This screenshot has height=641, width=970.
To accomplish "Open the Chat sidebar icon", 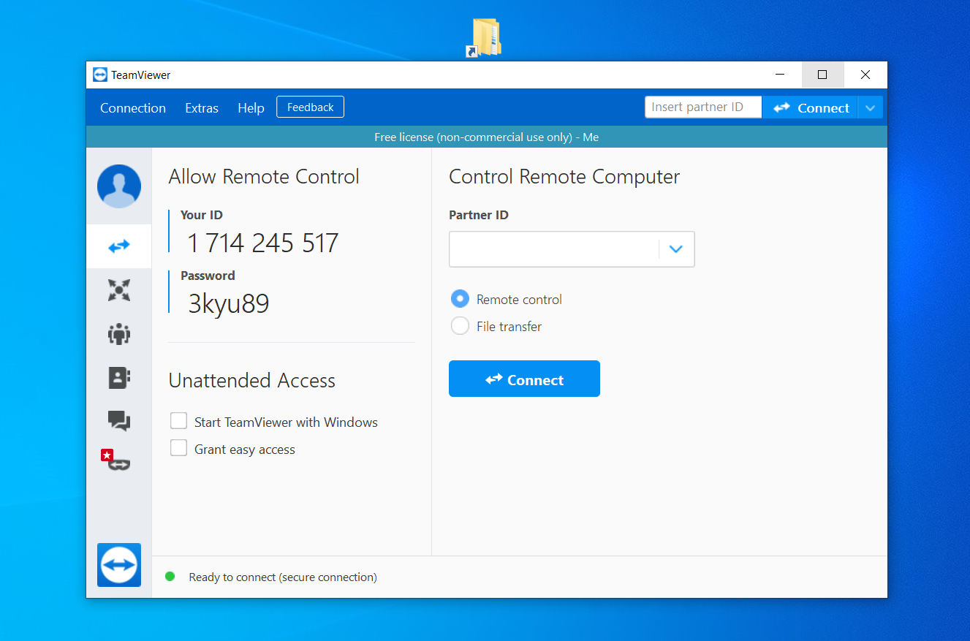I will click(119, 420).
